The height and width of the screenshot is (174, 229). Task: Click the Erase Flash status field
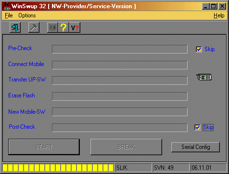click(x=120, y=96)
